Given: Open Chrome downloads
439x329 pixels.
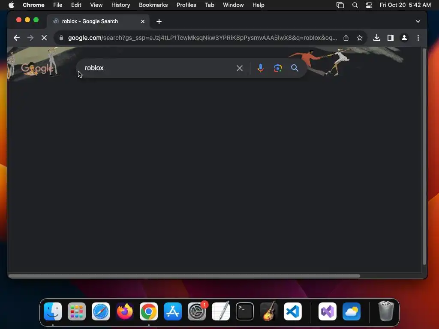Looking at the screenshot, I should [x=377, y=38].
